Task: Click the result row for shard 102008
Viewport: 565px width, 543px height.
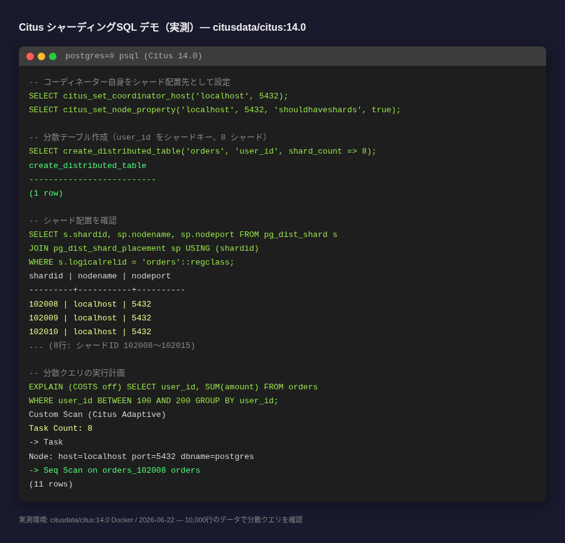Action: [90, 304]
